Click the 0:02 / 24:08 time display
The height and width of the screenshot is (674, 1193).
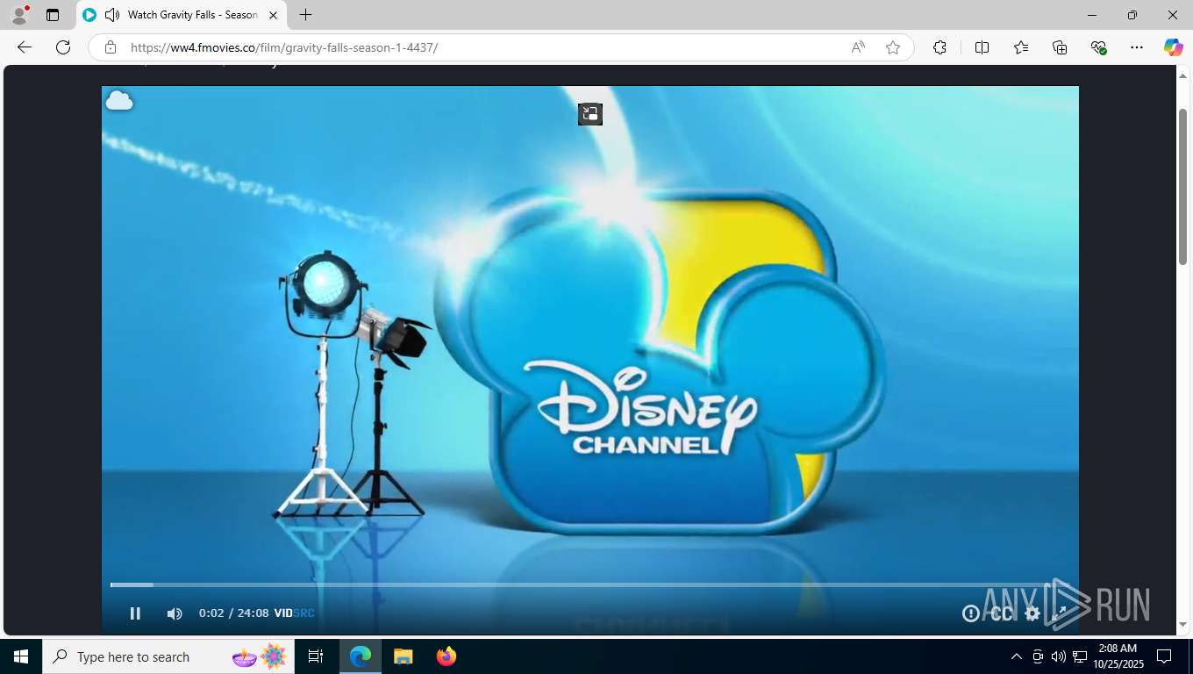233,613
